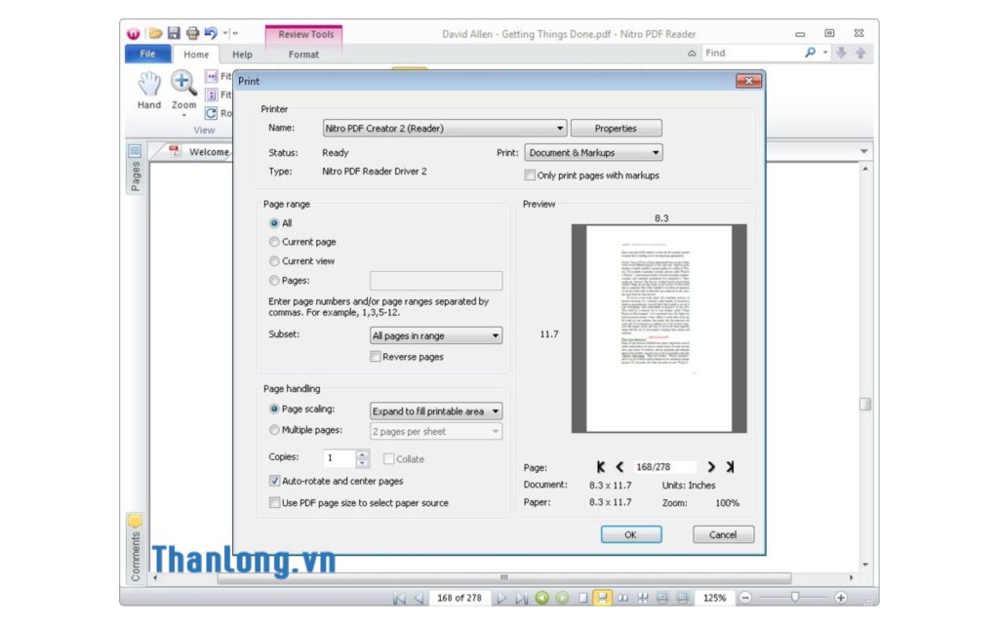Image resolution: width=999 pixels, height=624 pixels.
Task: Jump to first page using the toolbar icon
Action: [400, 598]
